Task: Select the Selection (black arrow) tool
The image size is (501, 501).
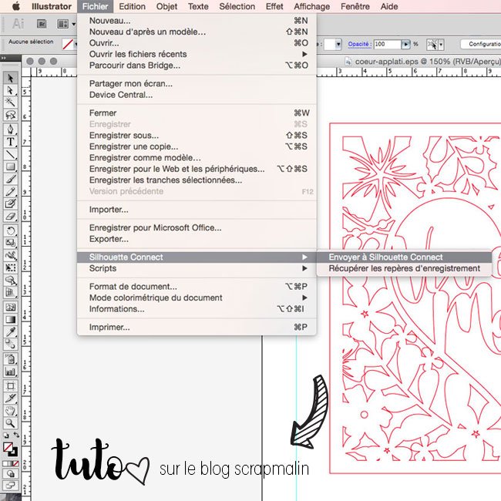Action: [x=10, y=78]
